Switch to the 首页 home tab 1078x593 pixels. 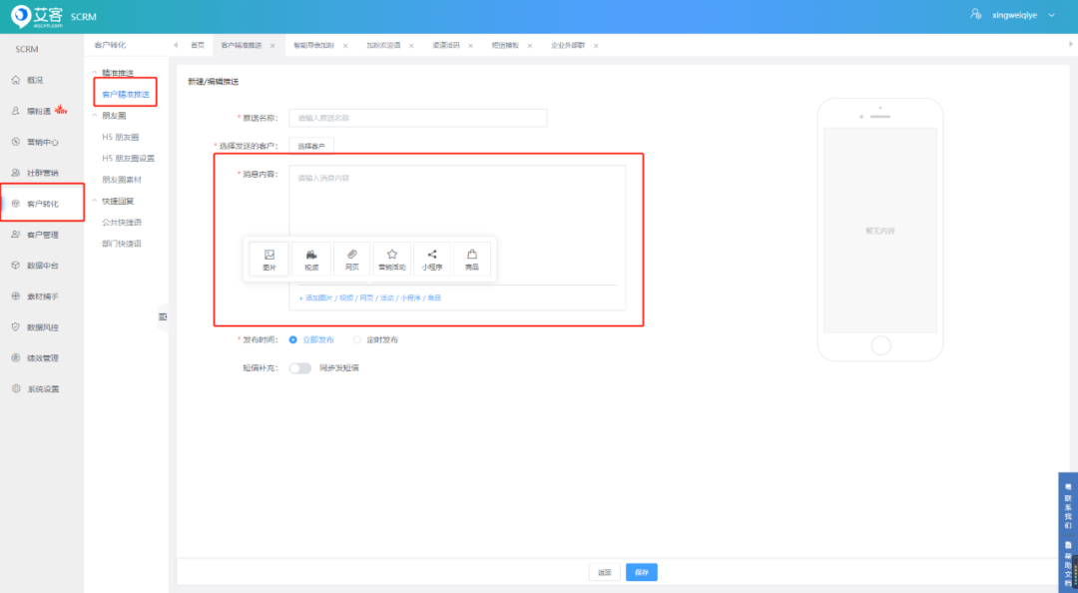pos(197,46)
